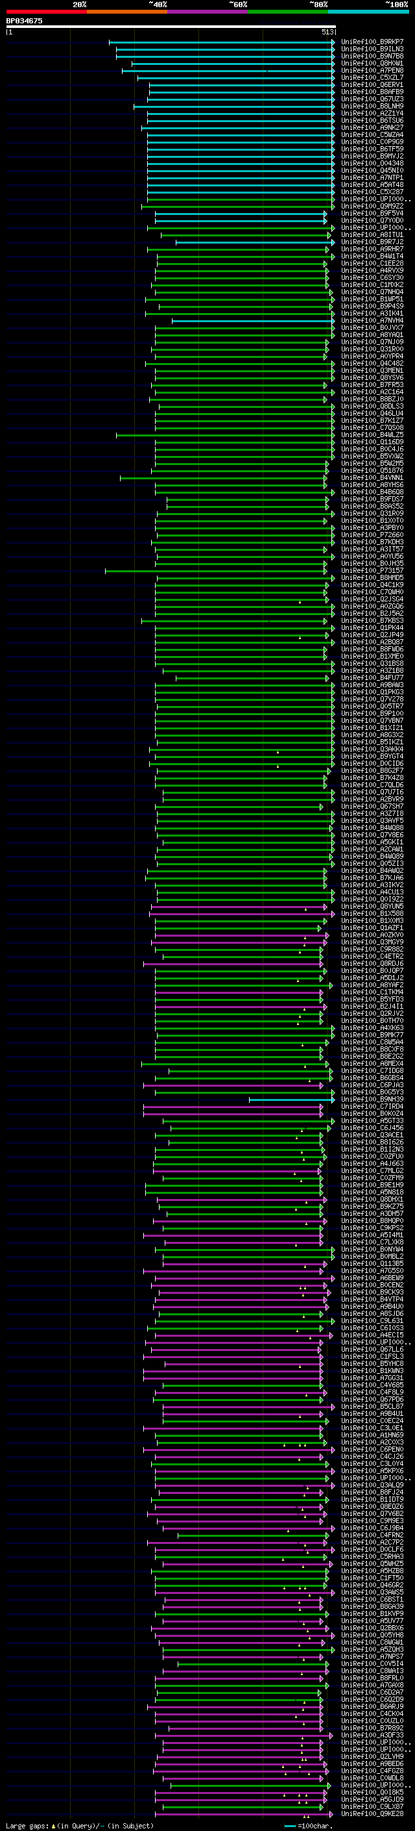
Task: Open hit UniRef100_B9ILN3
Action: click(372, 49)
